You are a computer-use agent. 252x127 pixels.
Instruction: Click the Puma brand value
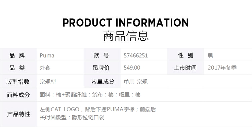(x=47, y=56)
